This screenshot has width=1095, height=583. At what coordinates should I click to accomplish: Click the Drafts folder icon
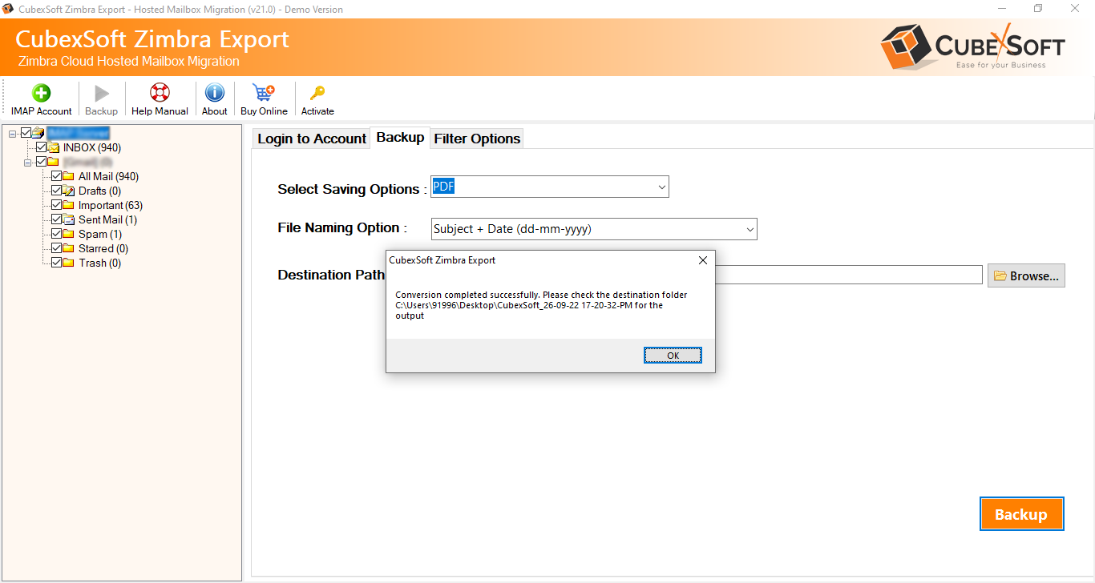coord(69,191)
